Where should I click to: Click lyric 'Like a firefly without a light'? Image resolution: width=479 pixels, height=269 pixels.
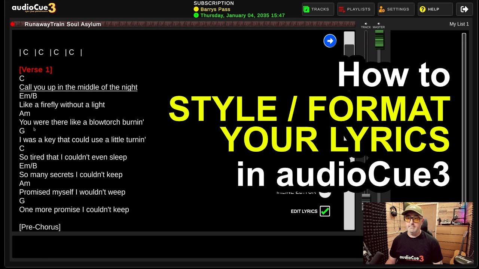[x=62, y=105]
